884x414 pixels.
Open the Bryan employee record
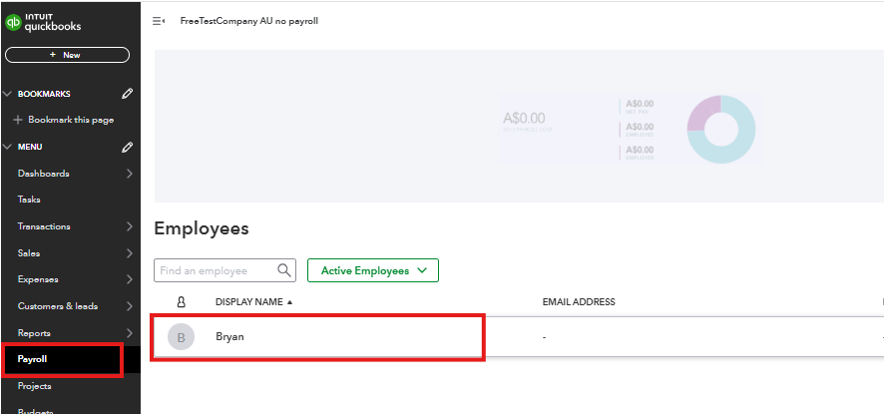(x=230, y=337)
